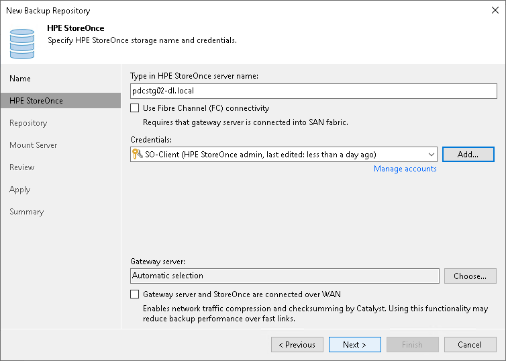
Task: Click Choose... for gateway server
Action: click(470, 276)
